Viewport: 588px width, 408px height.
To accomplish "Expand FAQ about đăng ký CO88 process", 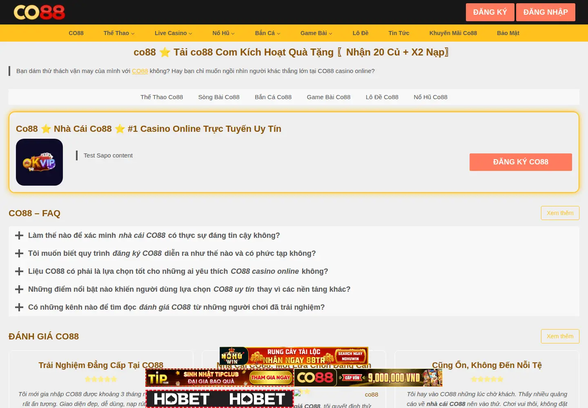I will (x=166, y=253).
